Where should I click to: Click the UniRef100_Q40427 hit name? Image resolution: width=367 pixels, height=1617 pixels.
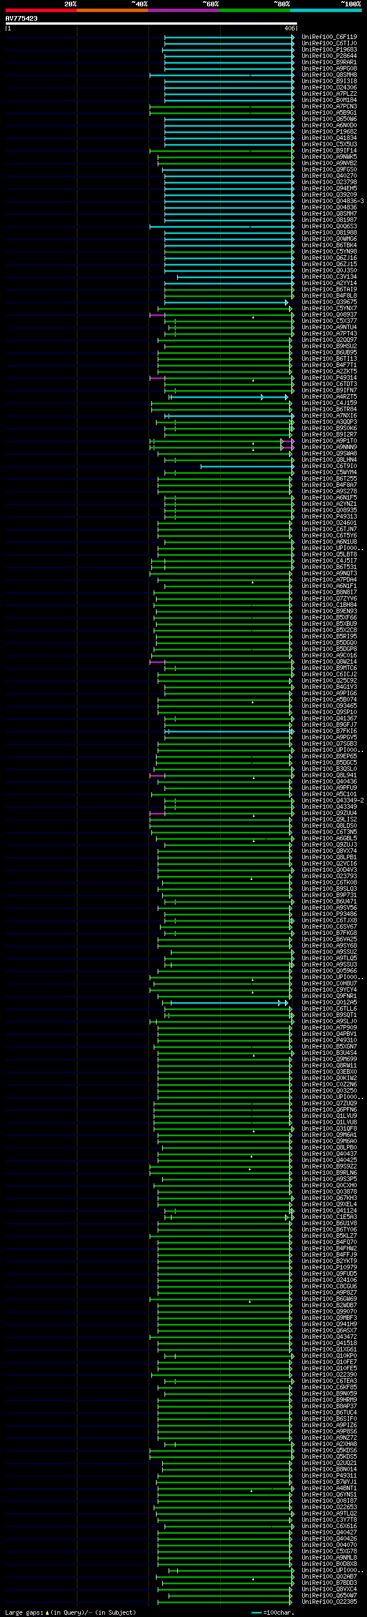(x=329, y=1533)
